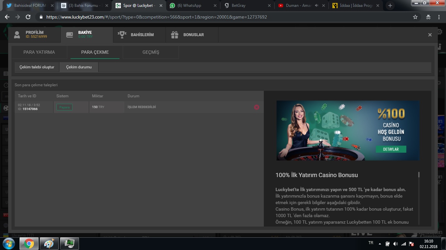Viewport: 446px width, 250px height.
Task: Open the Bahislerim tab
Action: [x=139, y=35]
